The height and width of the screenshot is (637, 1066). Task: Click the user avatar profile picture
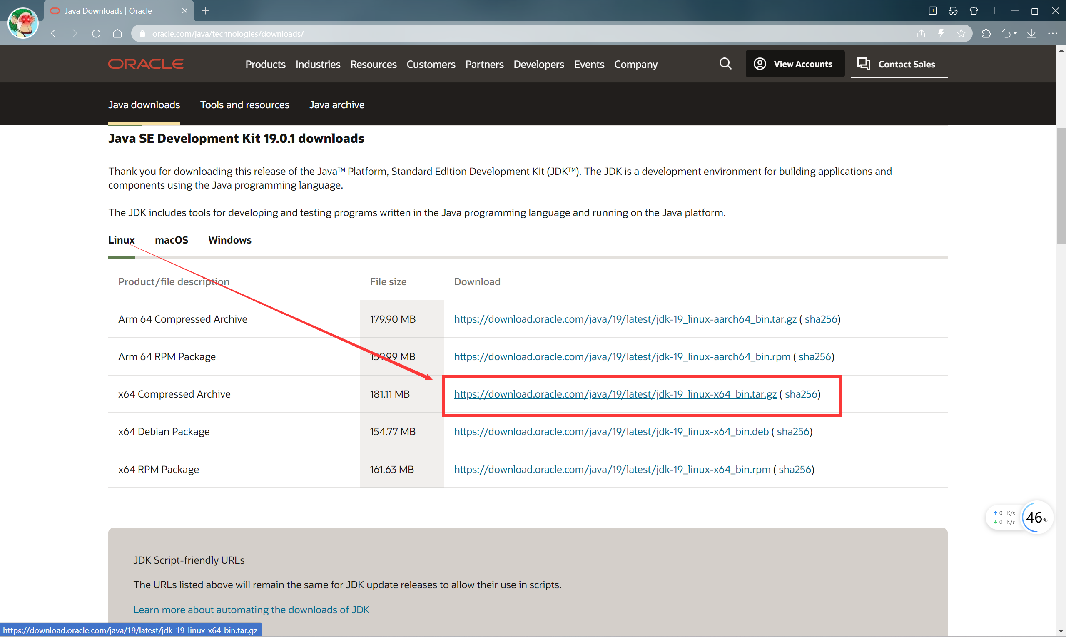[x=23, y=23]
